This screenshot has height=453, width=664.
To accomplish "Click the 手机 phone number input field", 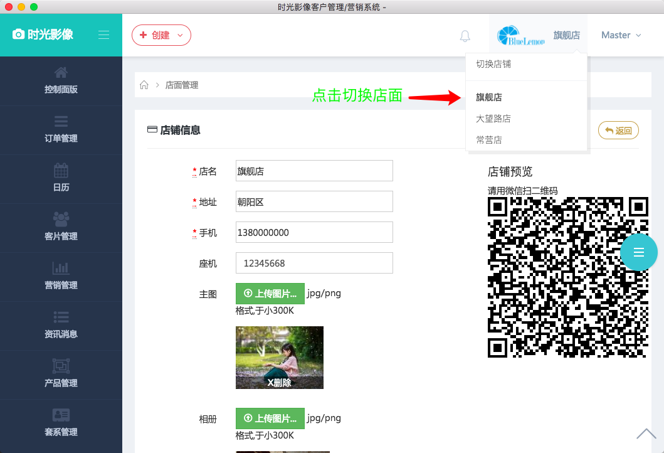I will [x=314, y=232].
